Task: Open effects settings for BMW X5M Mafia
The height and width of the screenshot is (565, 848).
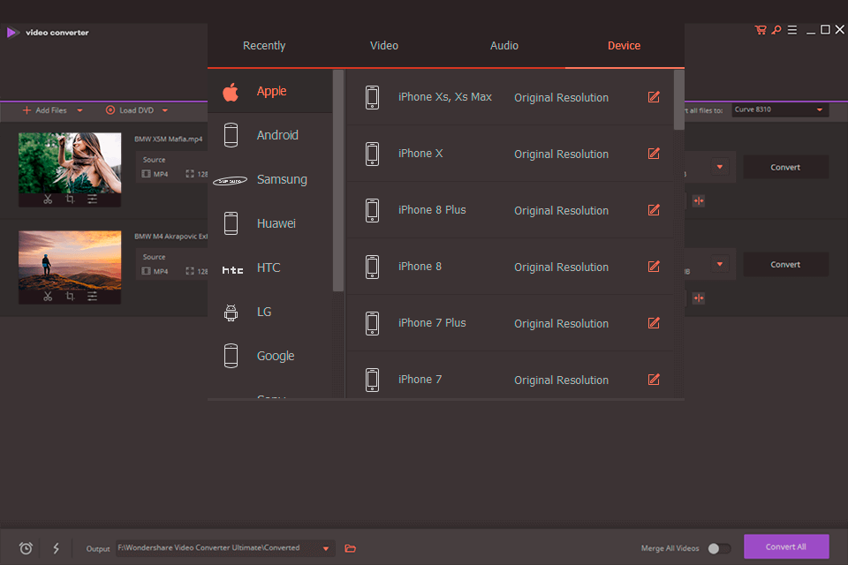Action: 93,200
